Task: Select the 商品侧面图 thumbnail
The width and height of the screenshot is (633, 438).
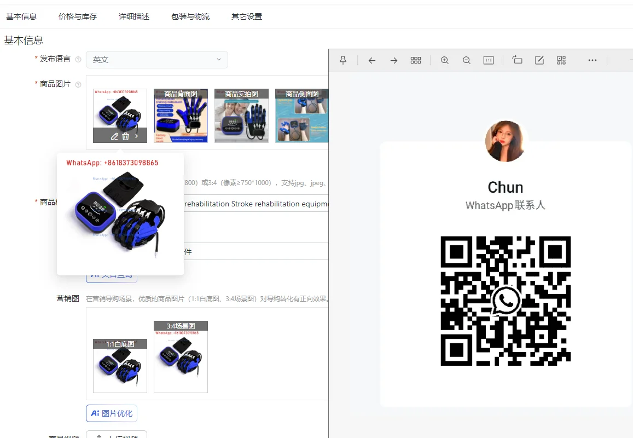Action: coord(301,116)
